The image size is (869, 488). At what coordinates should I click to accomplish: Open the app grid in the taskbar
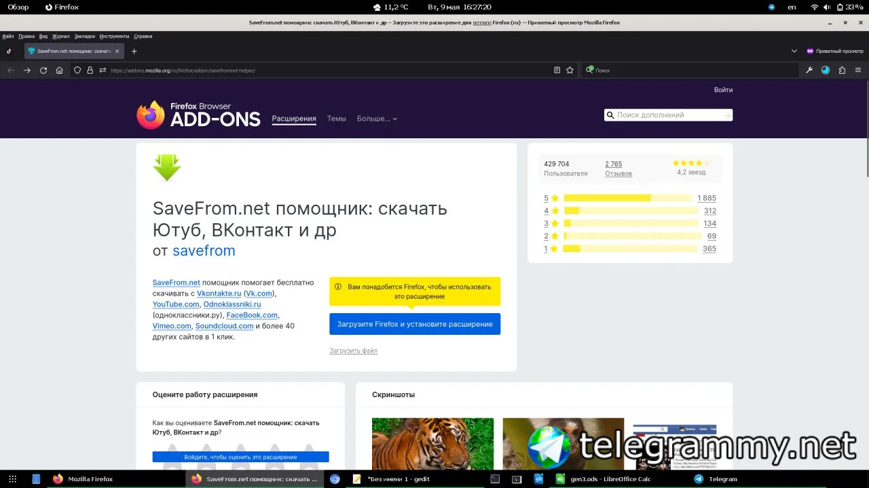(12, 479)
